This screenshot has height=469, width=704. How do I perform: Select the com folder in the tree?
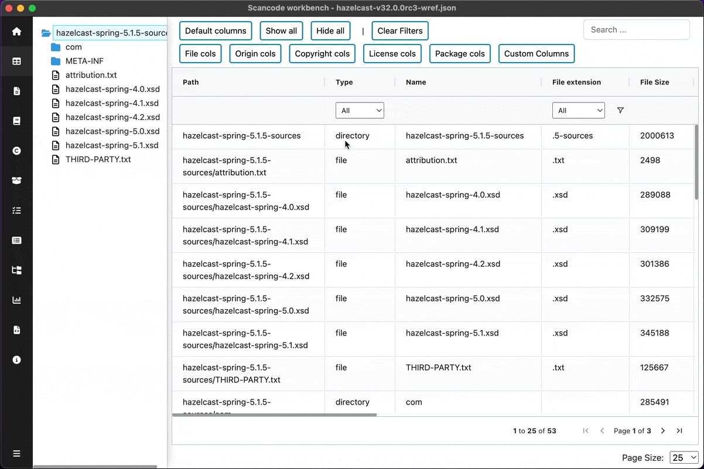click(73, 47)
